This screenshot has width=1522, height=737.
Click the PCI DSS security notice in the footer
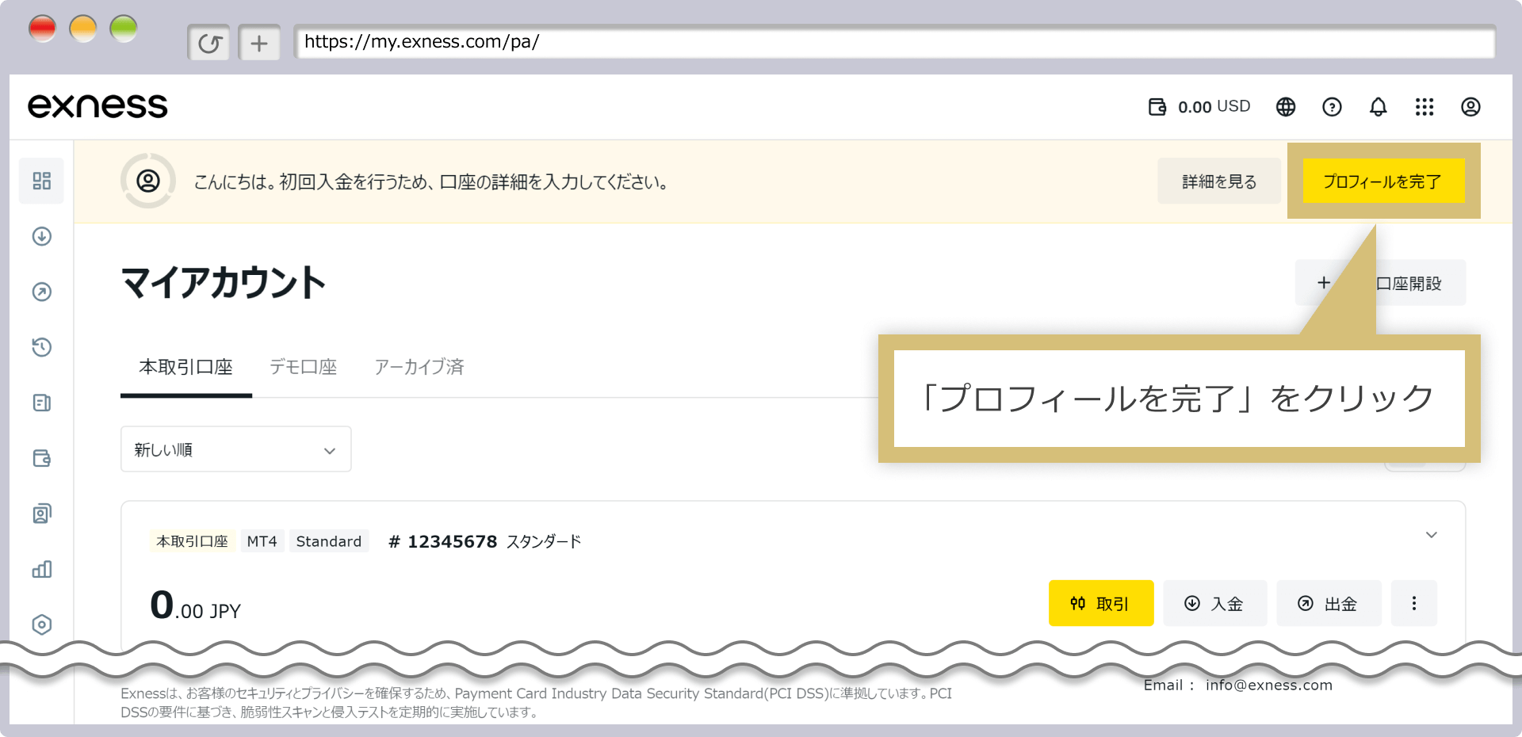coord(536,702)
